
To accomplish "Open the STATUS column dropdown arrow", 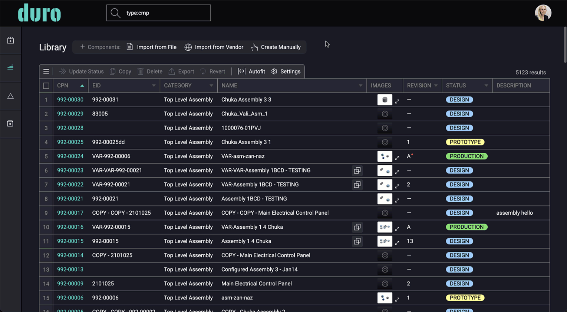I will pyautogui.click(x=486, y=85).
